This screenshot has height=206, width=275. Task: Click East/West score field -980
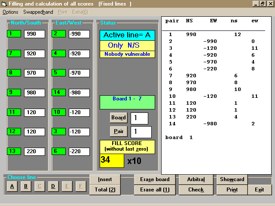coord(79,93)
